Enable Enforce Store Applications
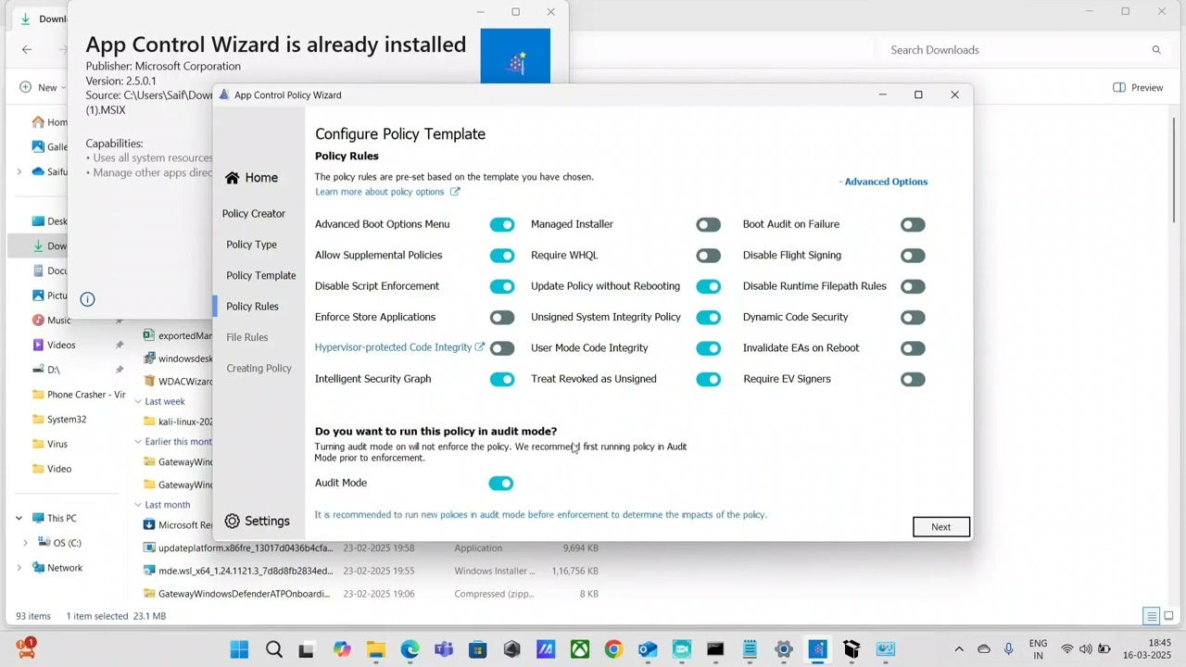Image resolution: width=1186 pixels, height=667 pixels. tap(502, 318)
